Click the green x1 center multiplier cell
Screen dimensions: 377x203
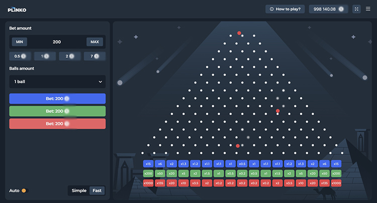tap(218, 173)
